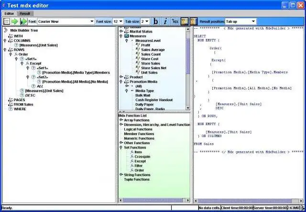The height and width of the screenshot is (212, 306).
Task: Expand the Marital Status dimension
Action: (x=121, y=32)
